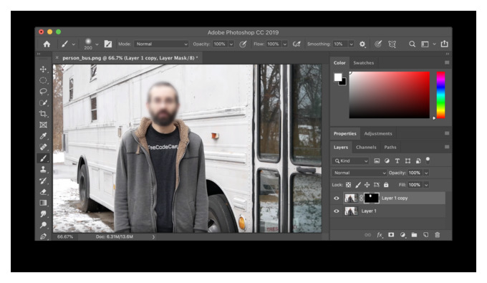Filter layers by type T icon
487x283 pixels.
coord(397,160)
